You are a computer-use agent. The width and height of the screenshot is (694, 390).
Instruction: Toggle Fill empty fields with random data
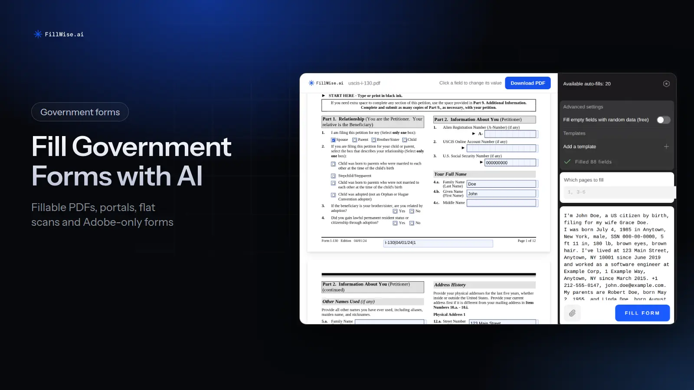coord(663,120)
